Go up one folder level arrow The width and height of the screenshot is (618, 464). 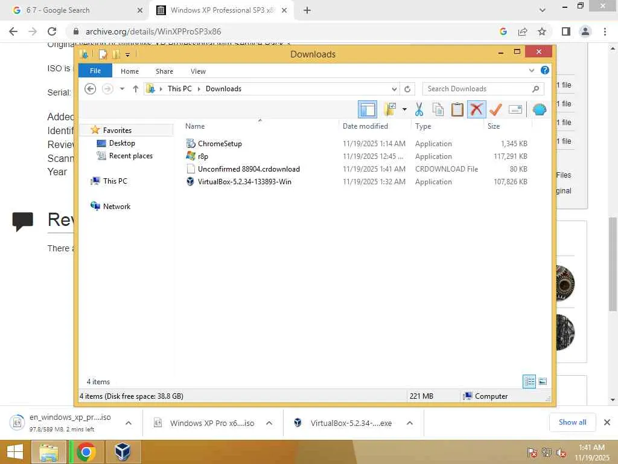pyautogui.click(x=136, y=89)
